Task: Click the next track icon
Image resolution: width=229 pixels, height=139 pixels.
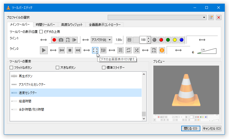Action: 78,50
